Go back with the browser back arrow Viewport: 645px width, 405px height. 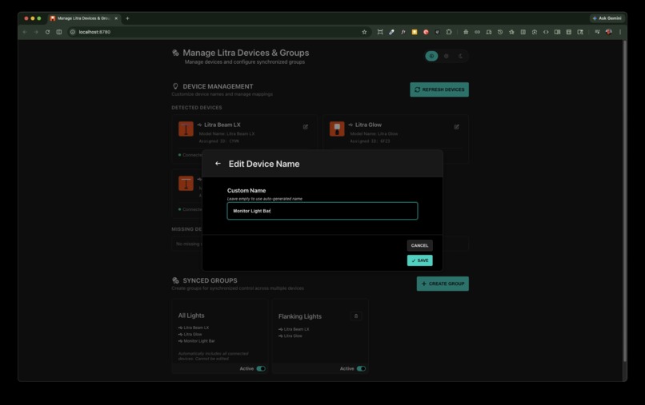click(x=25, y=32)
